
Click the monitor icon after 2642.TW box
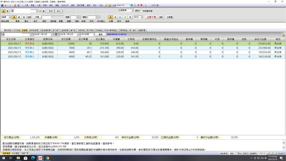click(x=132, y=6)
